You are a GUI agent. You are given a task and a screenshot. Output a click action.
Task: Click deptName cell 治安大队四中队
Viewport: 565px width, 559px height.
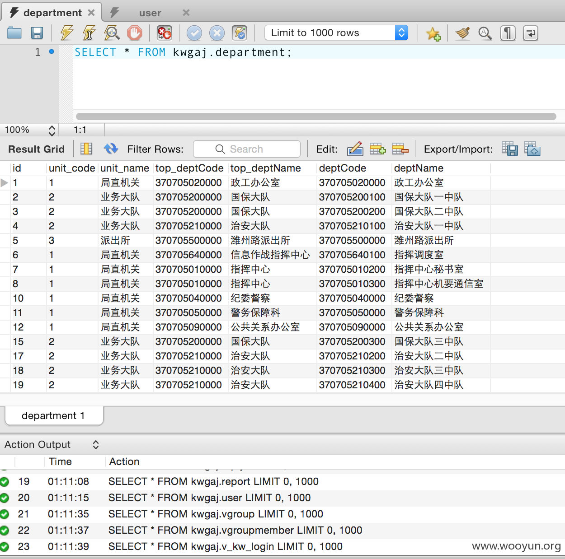click(441, 385)
